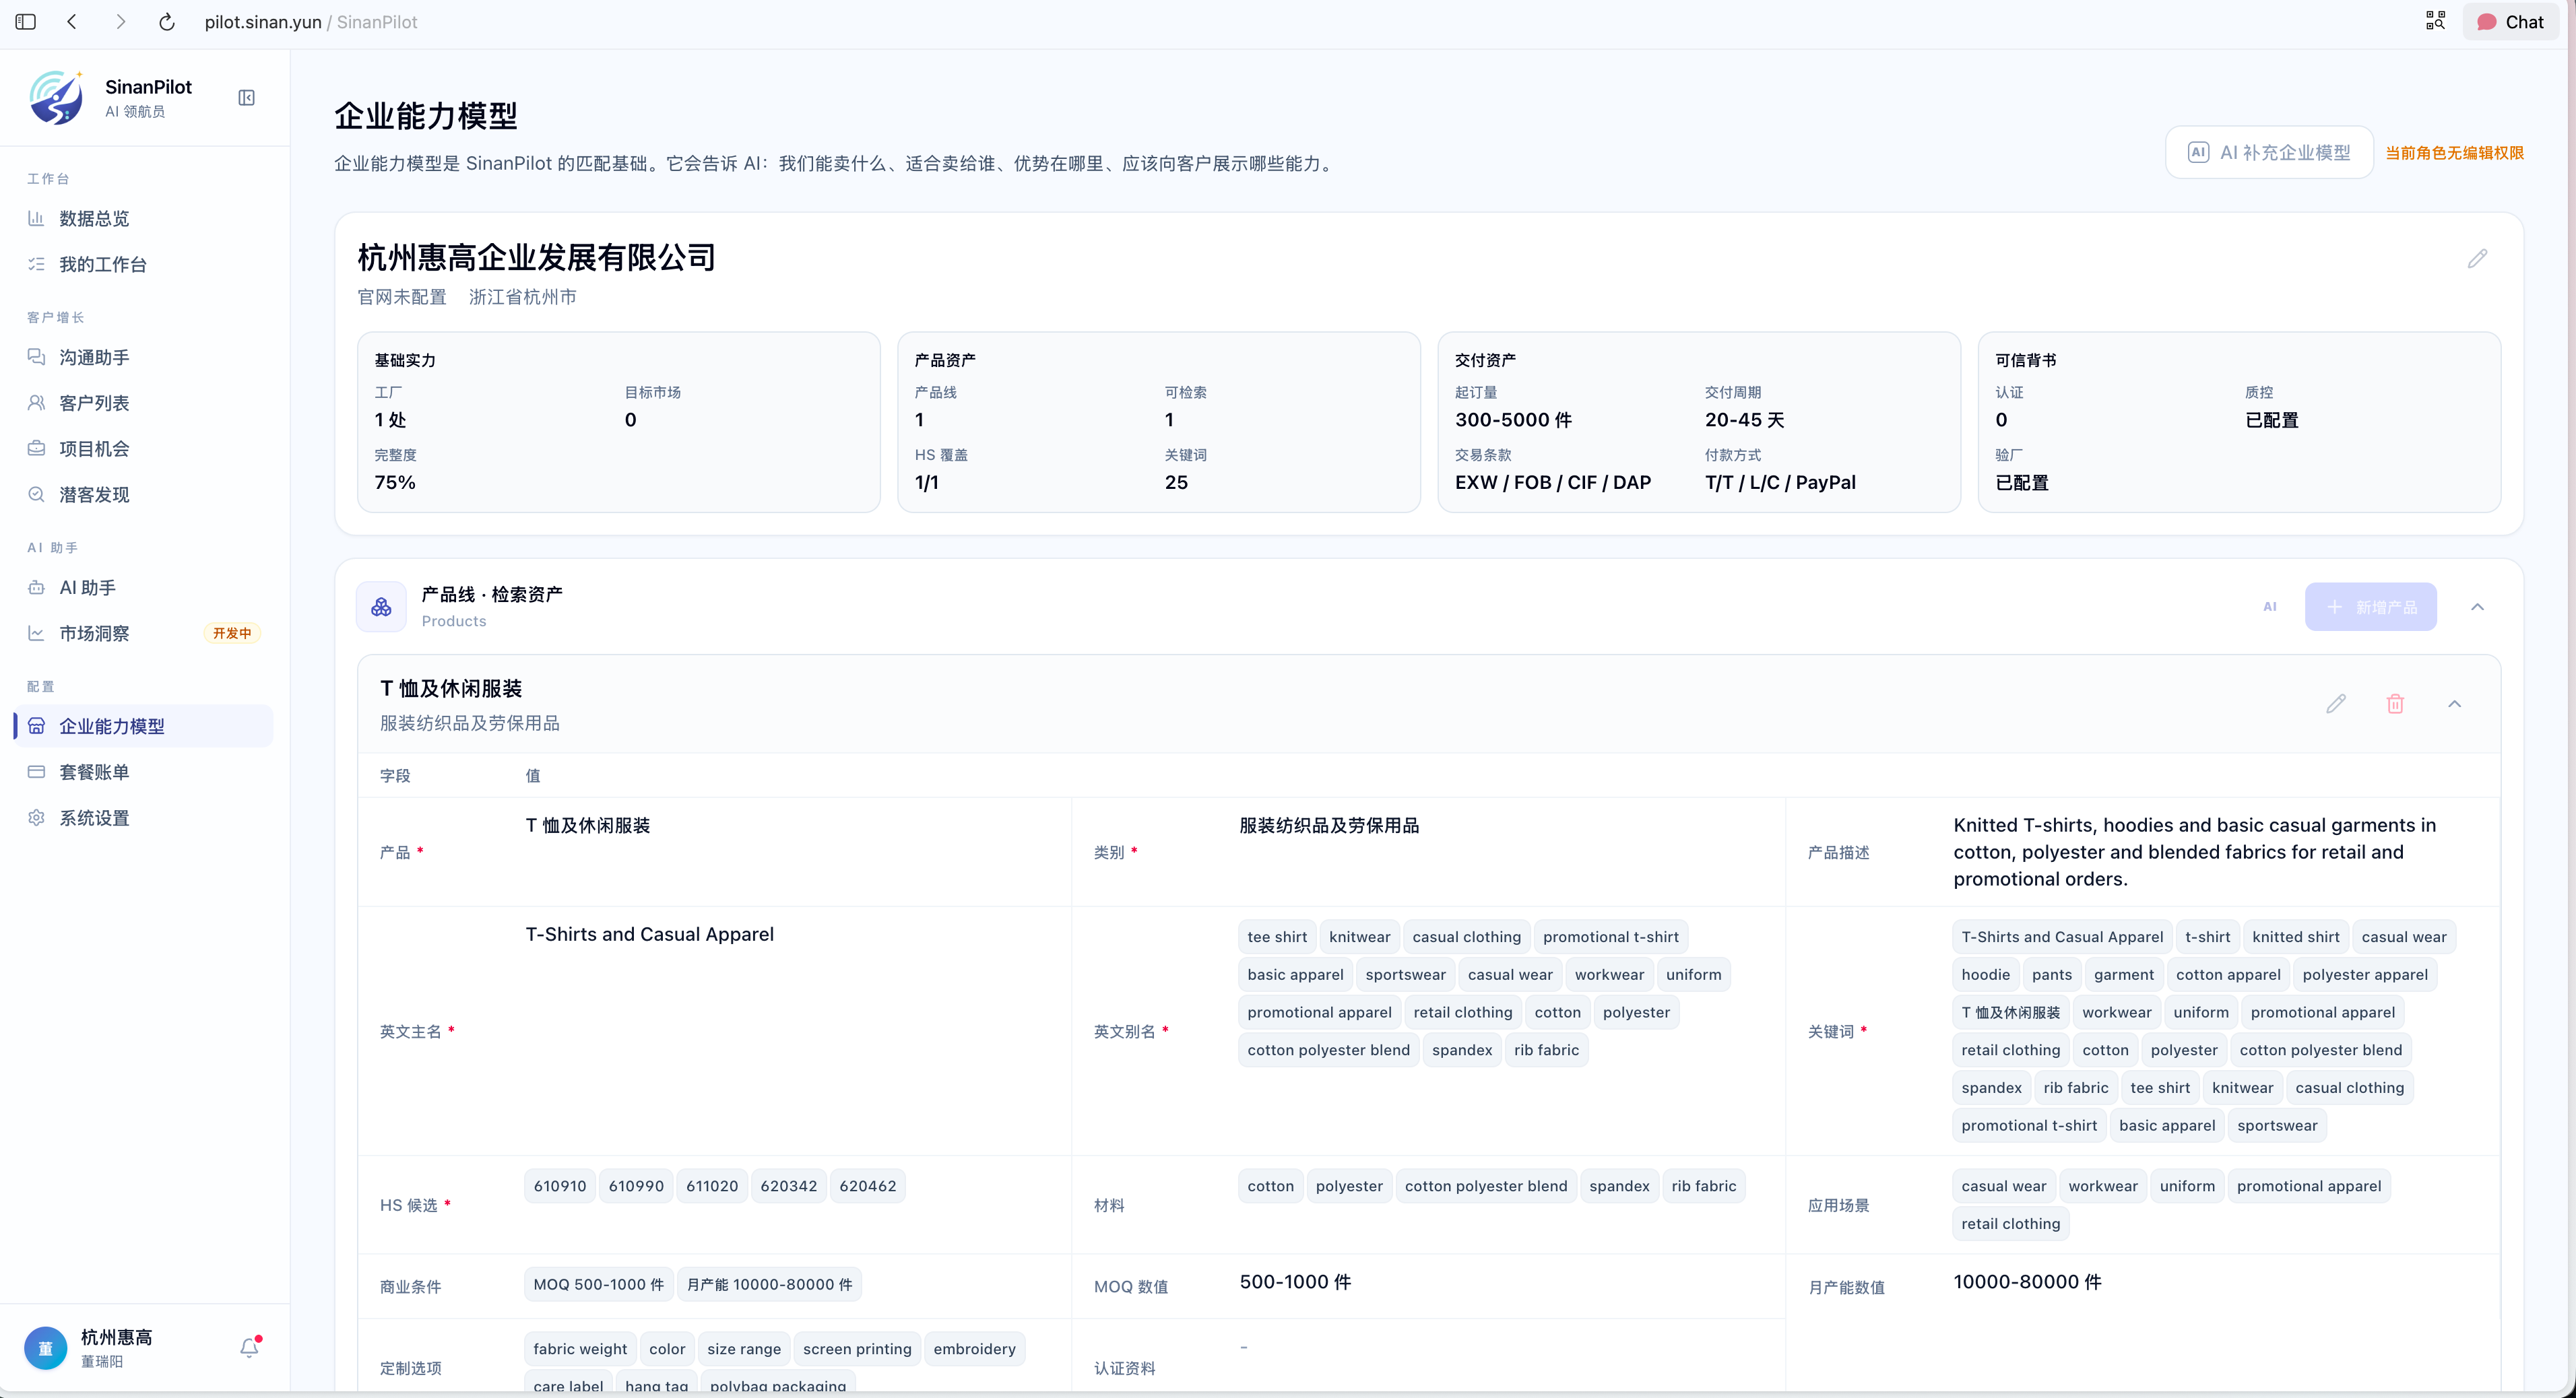
Task: Open 潜客发现 page
Action: (143, 495)
